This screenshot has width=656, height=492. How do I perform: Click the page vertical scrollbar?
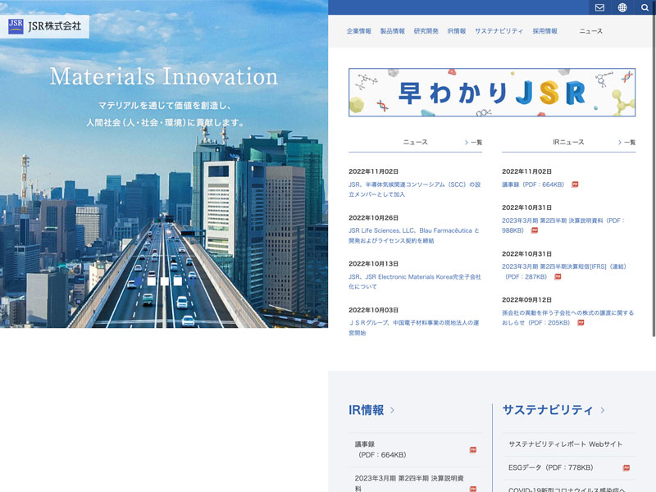[653, 164]
